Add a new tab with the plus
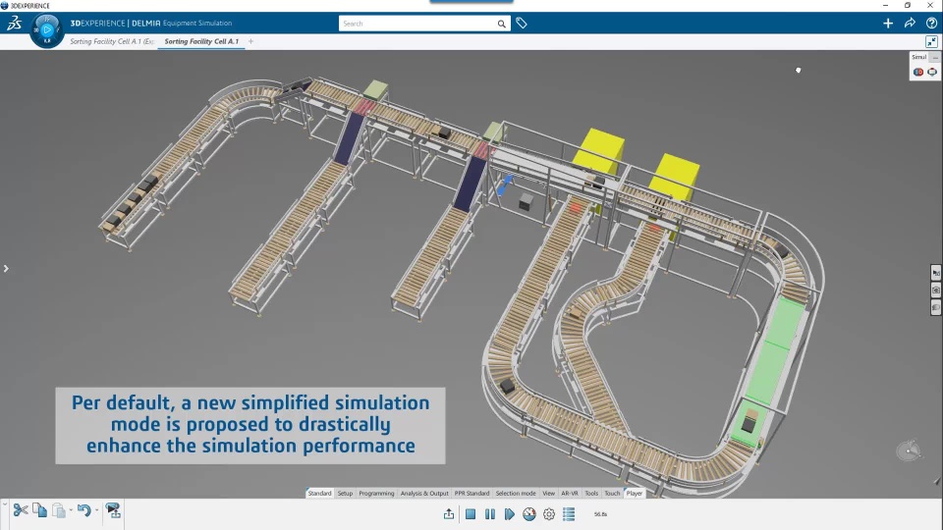 pyautogui.click(x=250, y=41)
